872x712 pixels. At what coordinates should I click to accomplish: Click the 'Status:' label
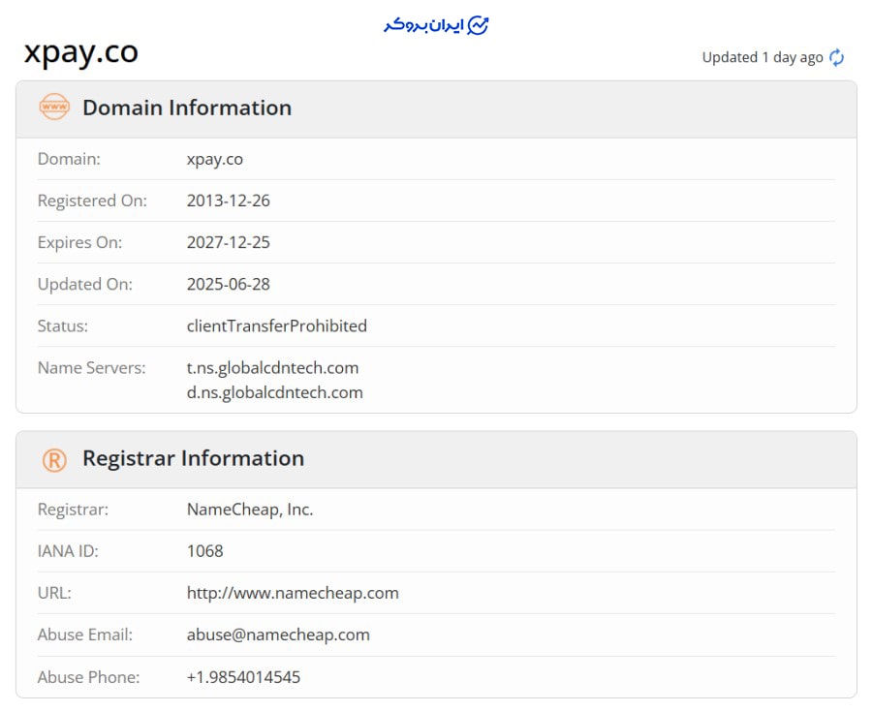pos(63,325)
